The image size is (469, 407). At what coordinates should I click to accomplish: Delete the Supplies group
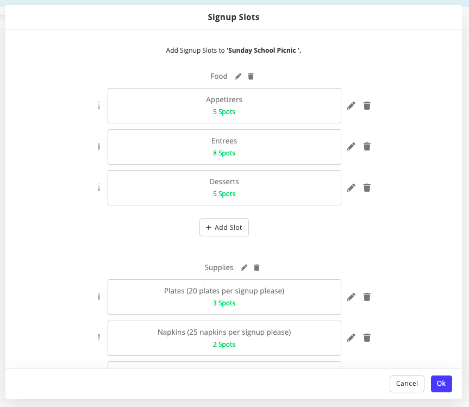[x=257, y=268]
